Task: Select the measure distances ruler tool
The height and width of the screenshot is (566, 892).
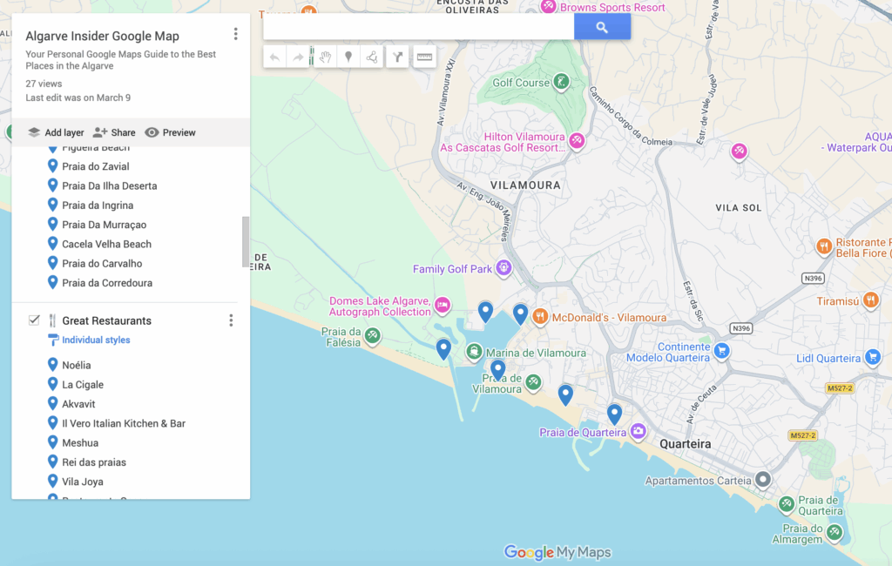Action: [x=424, y=57]
